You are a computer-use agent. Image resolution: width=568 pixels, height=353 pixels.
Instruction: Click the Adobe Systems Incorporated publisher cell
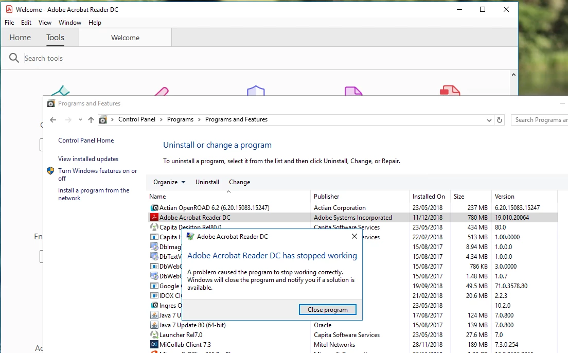[353, 218]
